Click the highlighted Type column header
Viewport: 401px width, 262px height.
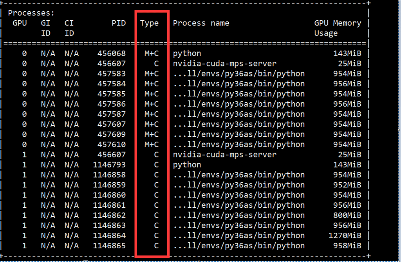point(149,23)
